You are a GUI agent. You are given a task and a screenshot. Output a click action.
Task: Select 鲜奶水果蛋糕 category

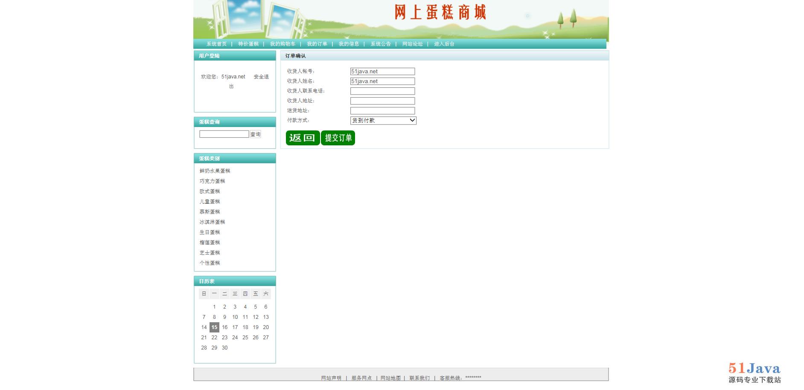[215, 171]
